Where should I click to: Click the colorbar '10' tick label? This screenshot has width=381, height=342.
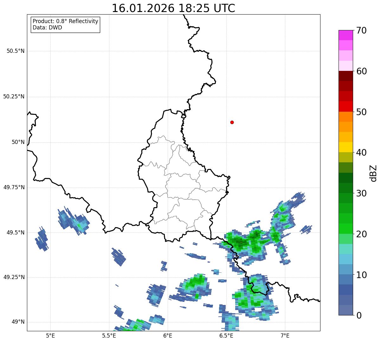(361, 275)
